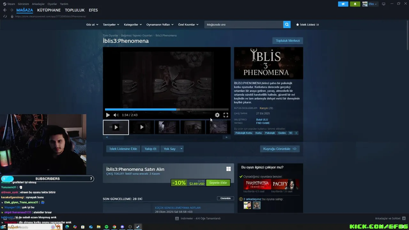Open the Yok Say dropdown arrow
Screen dimensions: 409x230
point(181,149)
